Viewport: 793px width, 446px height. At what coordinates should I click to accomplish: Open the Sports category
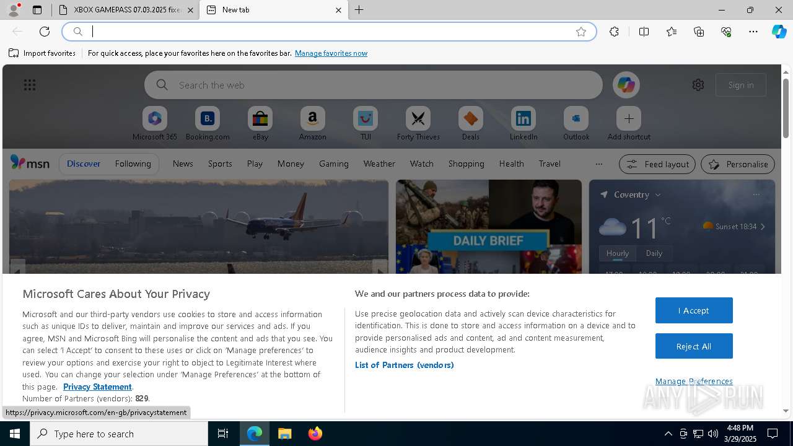[220, 164]
